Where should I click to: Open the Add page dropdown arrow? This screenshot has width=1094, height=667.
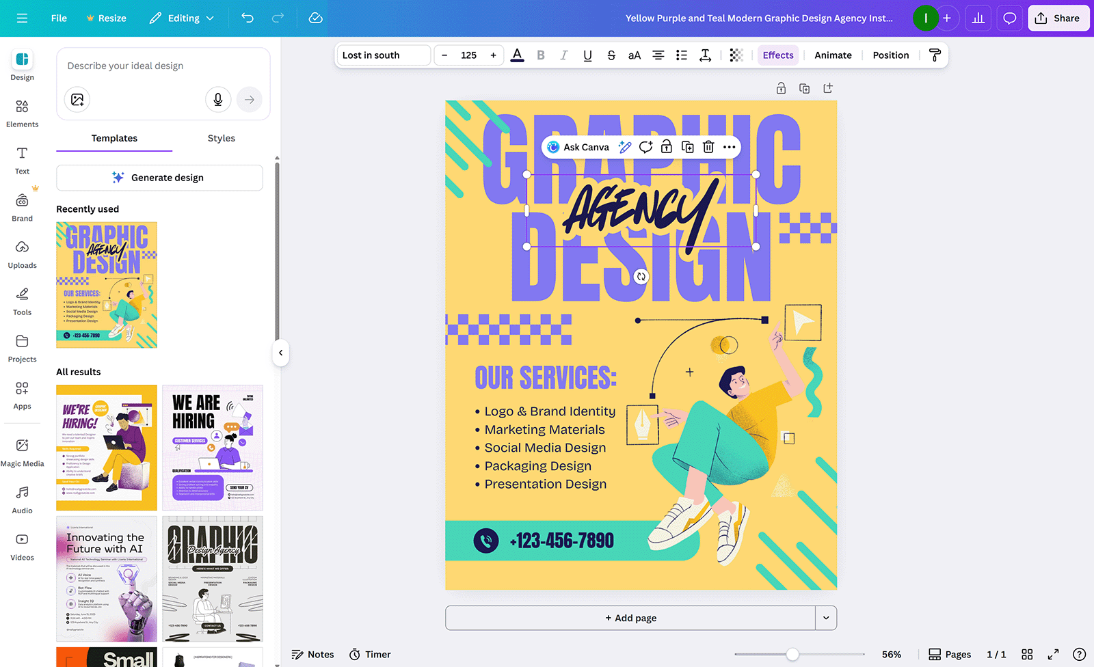pyautogui.click(x=825, y=617)
